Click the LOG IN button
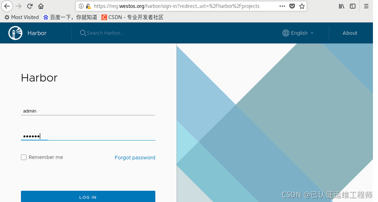 (88, 197)
